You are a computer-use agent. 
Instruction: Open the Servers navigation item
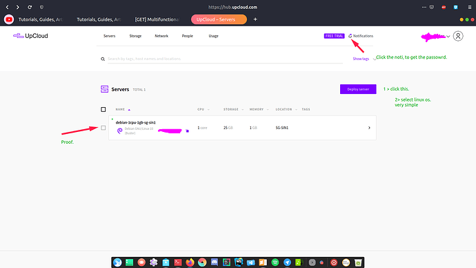pos(109,36)
